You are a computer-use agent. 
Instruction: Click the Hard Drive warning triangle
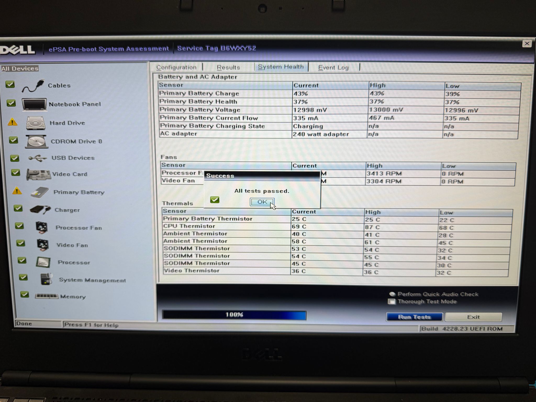(x=12, y=122)
